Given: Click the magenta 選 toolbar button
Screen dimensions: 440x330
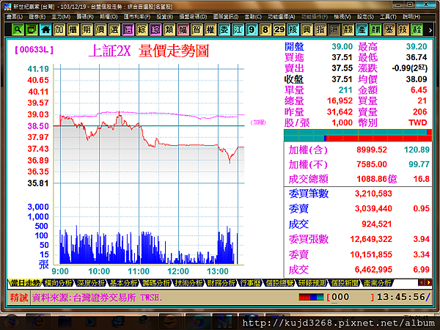Looking at the screenshot, I should [x=128, y=29].
